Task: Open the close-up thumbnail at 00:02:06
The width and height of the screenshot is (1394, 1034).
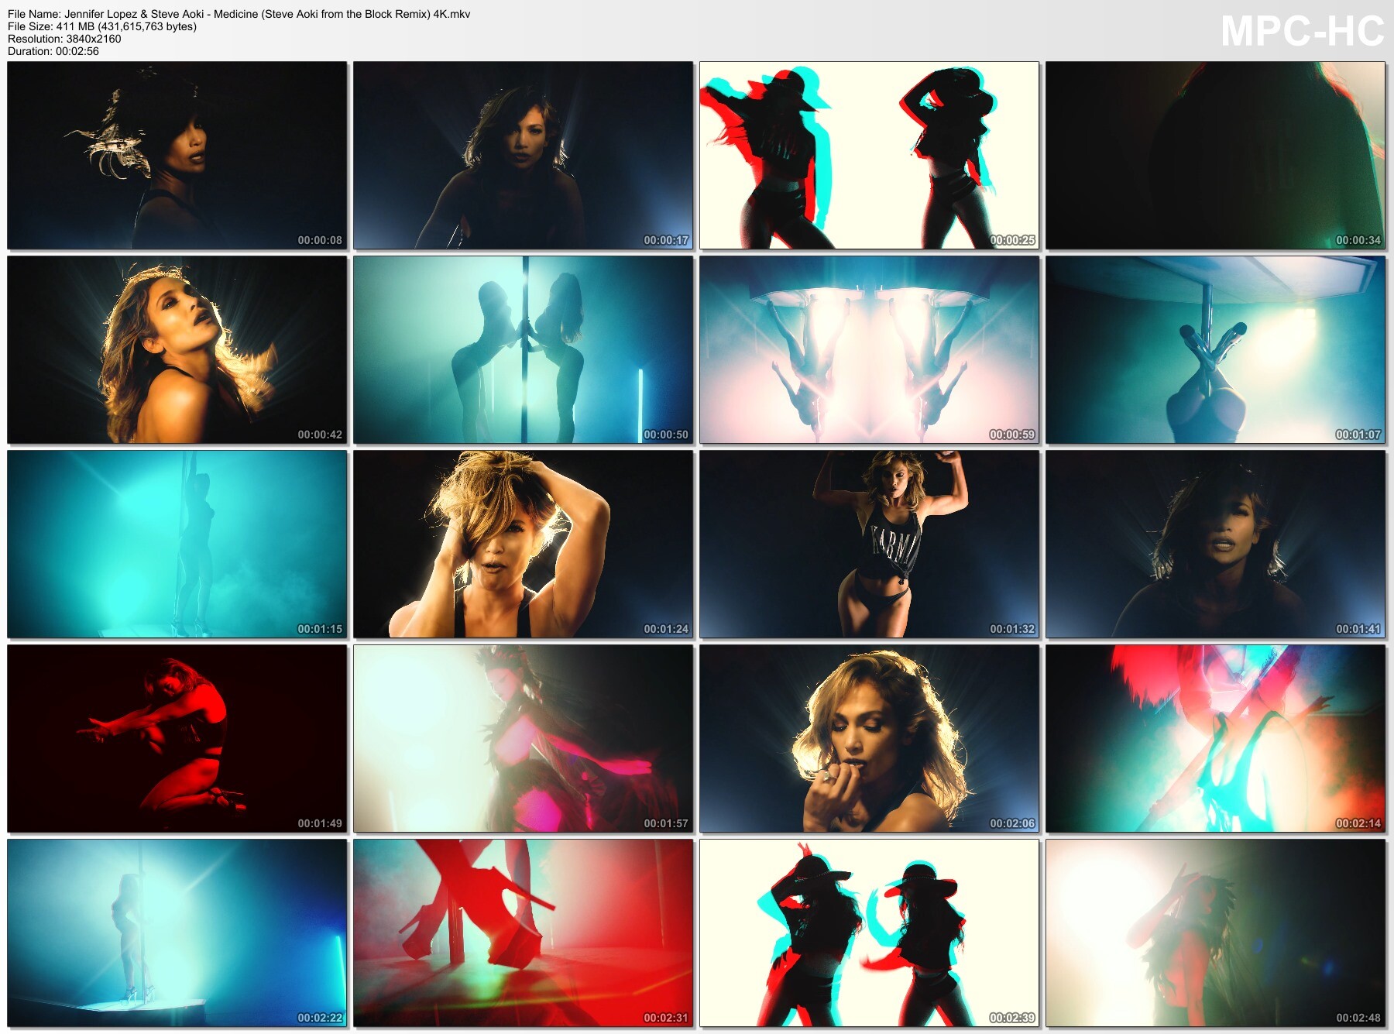Action: pyautogui.click(x=869, y=739)
